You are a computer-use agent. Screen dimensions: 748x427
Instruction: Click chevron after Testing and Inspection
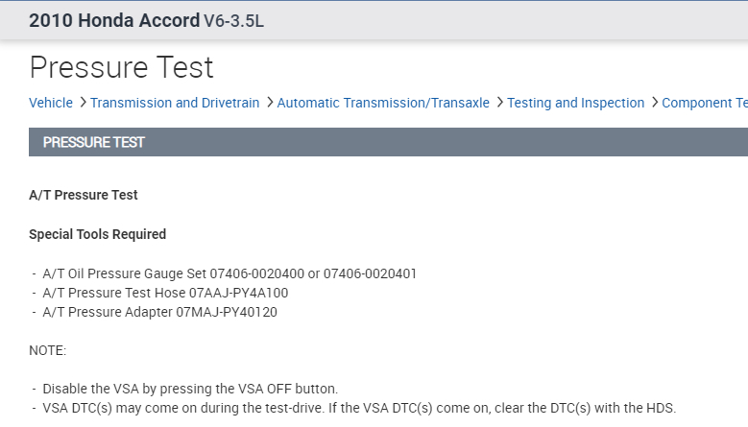654,103
